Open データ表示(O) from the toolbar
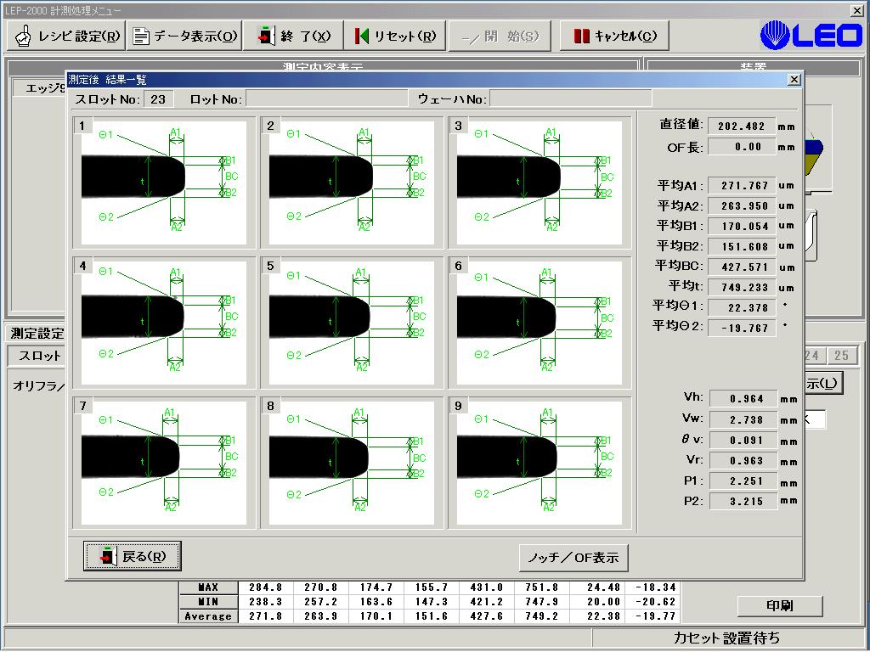 tap(184, 36)
